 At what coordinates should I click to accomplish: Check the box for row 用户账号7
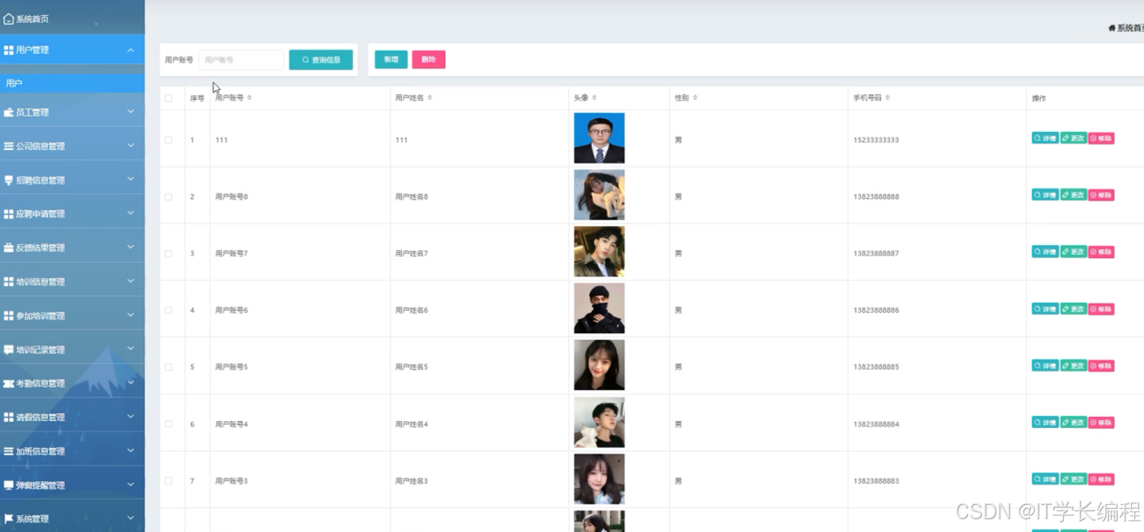coord(169,253)
